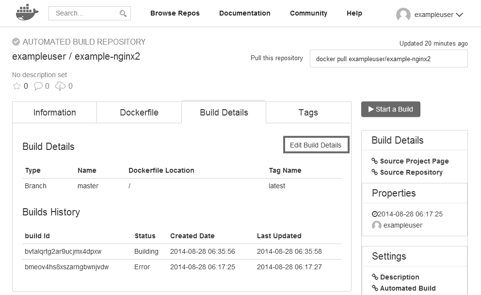This screenshot has width=481, height=295.
Task: Click the exampleuser avatar under Properties
Action: pyautogui.click(x=376, y=225)
